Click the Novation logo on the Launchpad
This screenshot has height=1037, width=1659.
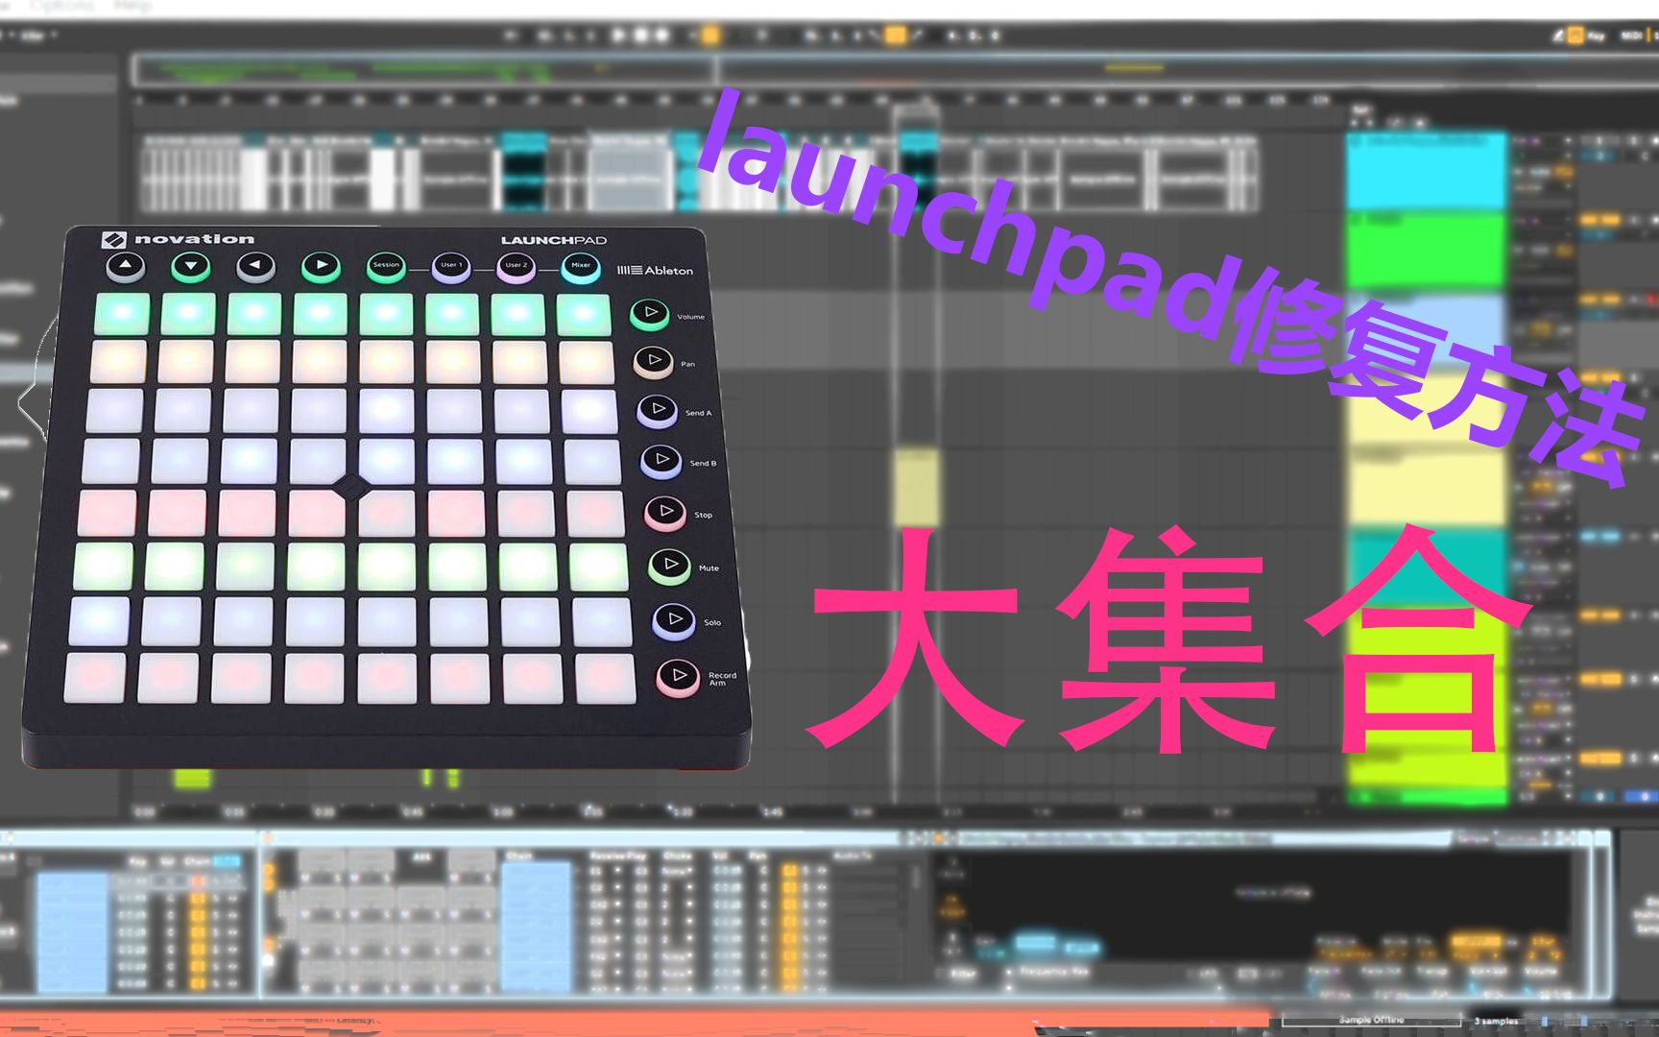click(x=179, y=239)
